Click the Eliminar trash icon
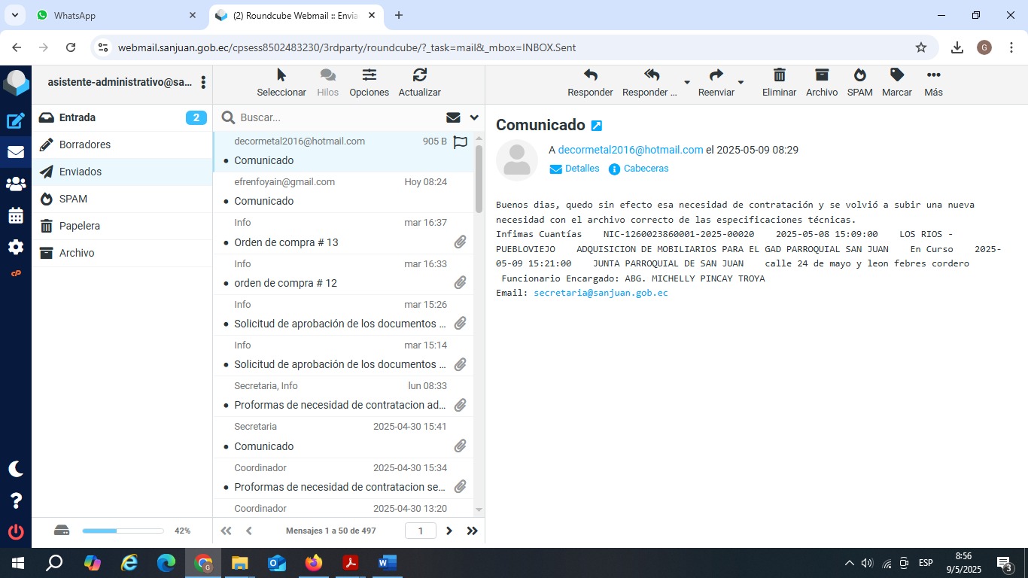This screenshot has height=578, width=1028. tap(779, 75)
